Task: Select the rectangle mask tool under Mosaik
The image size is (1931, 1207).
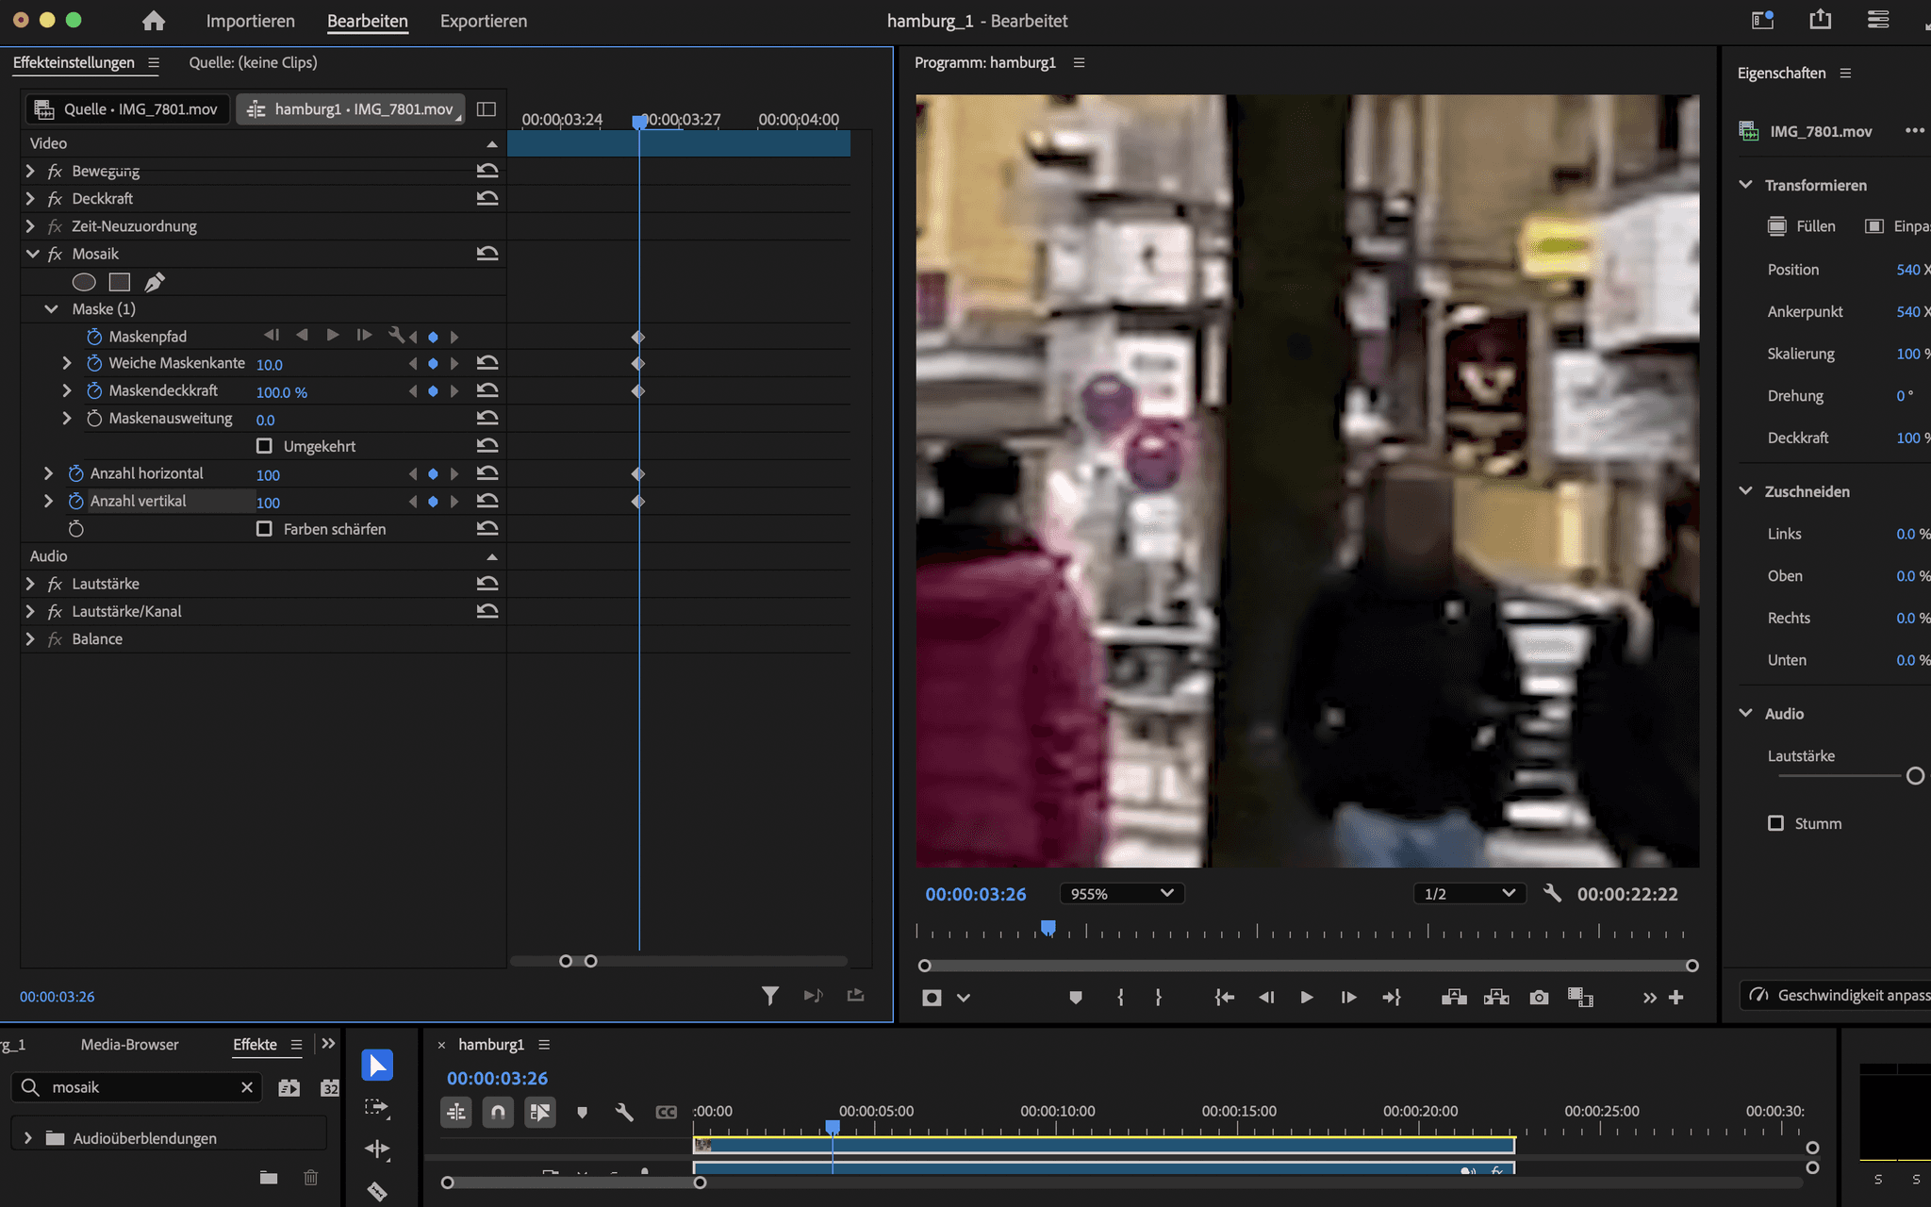Action: (120, 282)
